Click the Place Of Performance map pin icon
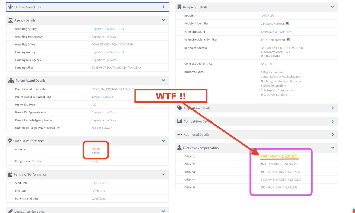Viewport: 355px width, 213px height. (10, 141)
